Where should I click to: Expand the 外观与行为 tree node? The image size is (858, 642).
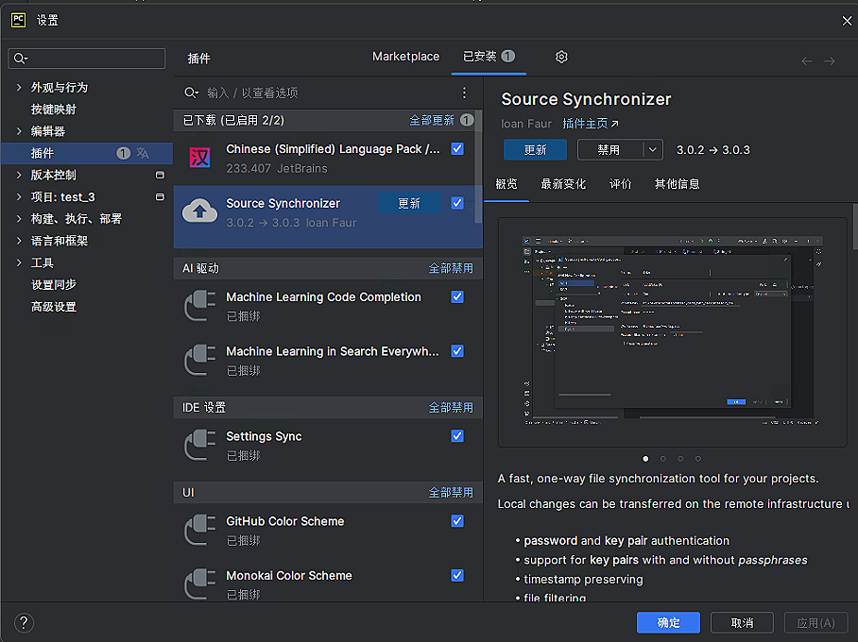point(19,88)
